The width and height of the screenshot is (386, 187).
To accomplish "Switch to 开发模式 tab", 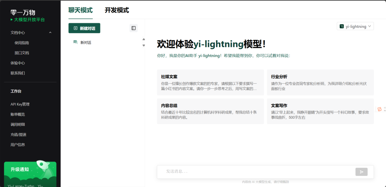I will click(117, 10).
